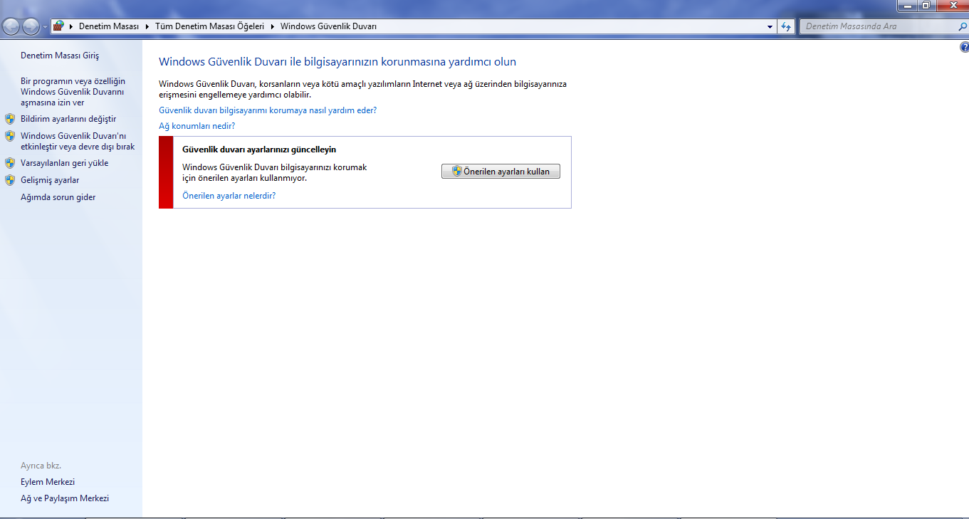This screenshot has width=969, height=519.
Task: Open Eylem Merkezi link
Action: point(48,482)
